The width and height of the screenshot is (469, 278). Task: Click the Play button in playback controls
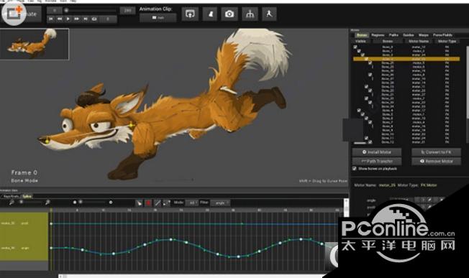[68, 19]
